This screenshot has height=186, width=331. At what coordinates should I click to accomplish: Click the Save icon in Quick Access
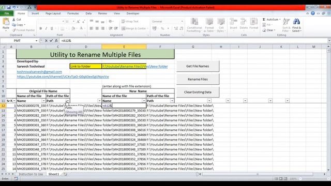click(x=9, y=7)
